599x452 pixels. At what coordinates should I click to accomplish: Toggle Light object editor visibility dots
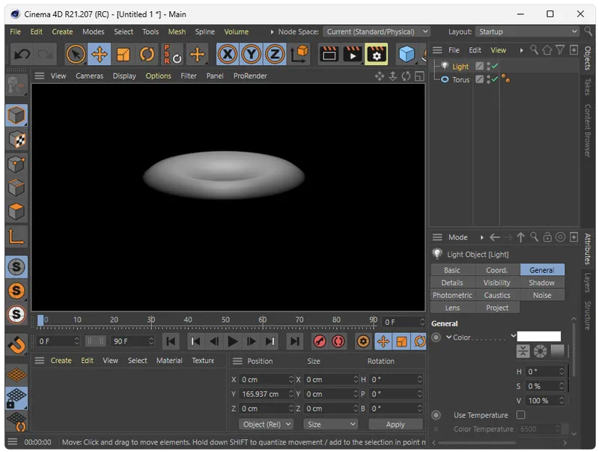point(488,67)
